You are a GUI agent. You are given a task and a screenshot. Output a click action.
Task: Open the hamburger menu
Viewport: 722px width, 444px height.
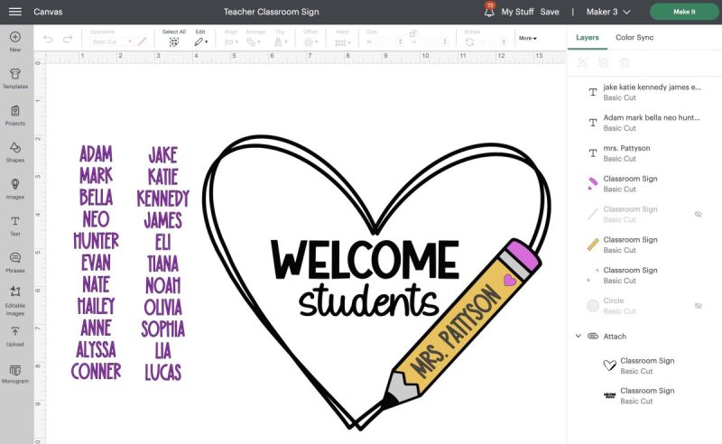[x=15, y=12]
